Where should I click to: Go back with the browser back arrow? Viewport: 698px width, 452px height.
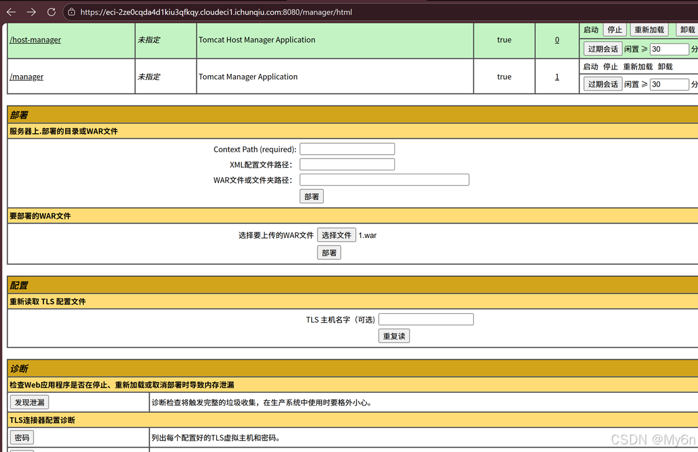click(11, 12)
